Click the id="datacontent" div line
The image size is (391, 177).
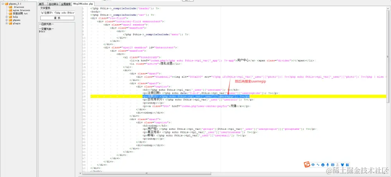pos(141,47)
